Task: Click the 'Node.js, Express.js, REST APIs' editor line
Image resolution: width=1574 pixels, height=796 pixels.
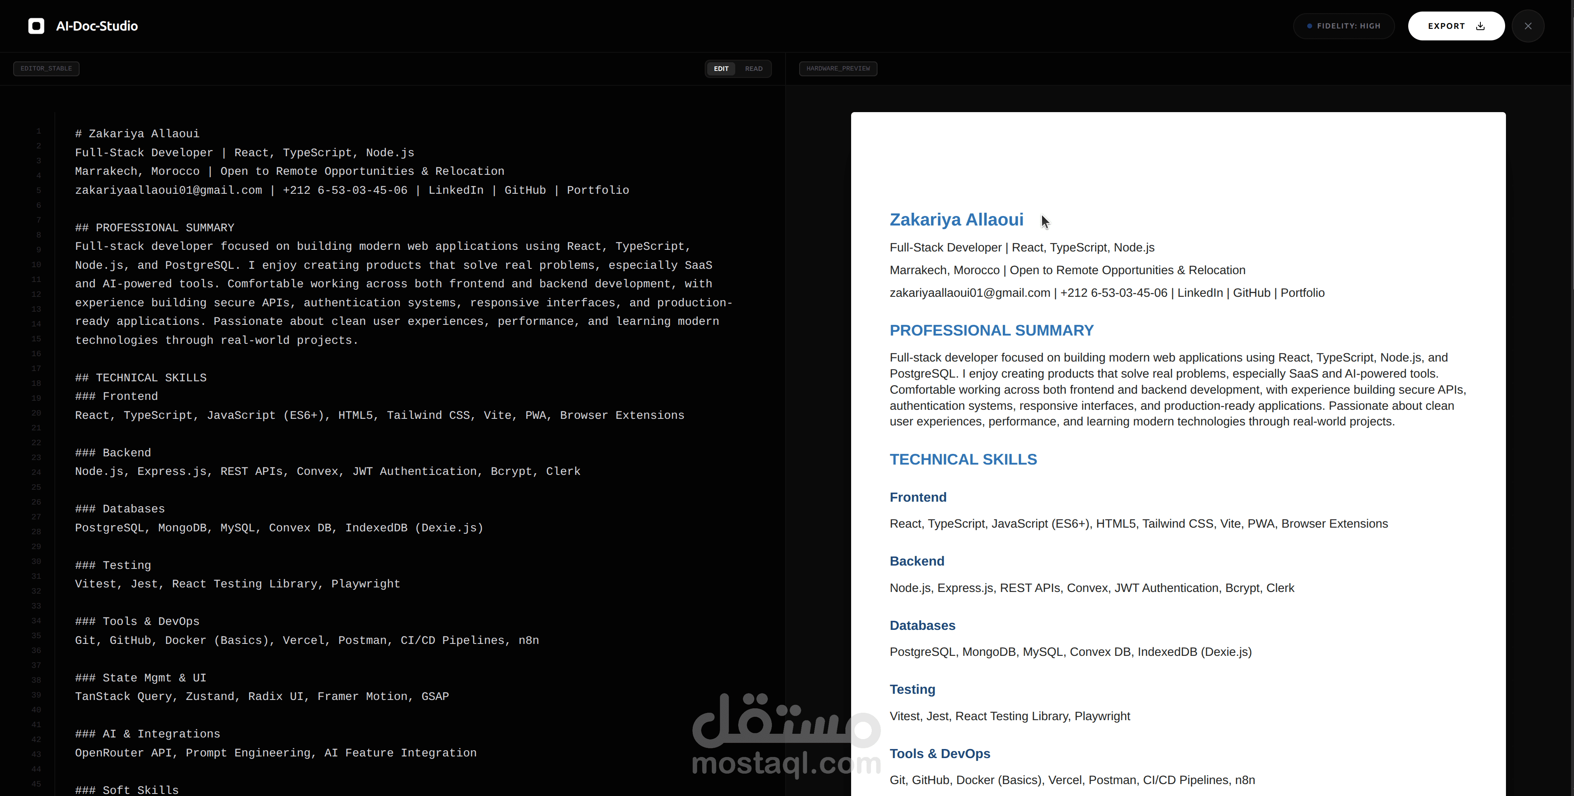Action: pos(327,472)
